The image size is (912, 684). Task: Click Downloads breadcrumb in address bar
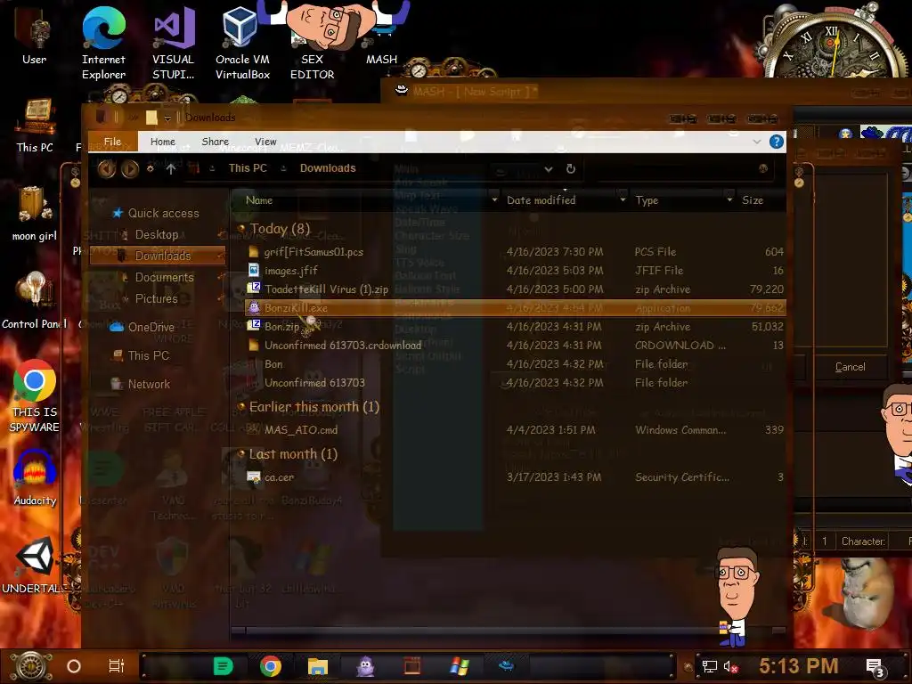[328, 168]
